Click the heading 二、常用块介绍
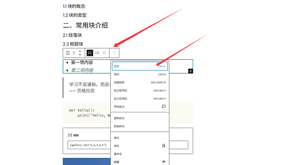The height and width of the screenshot is (165, 286). pyautogui.click(x=85, y=25)
